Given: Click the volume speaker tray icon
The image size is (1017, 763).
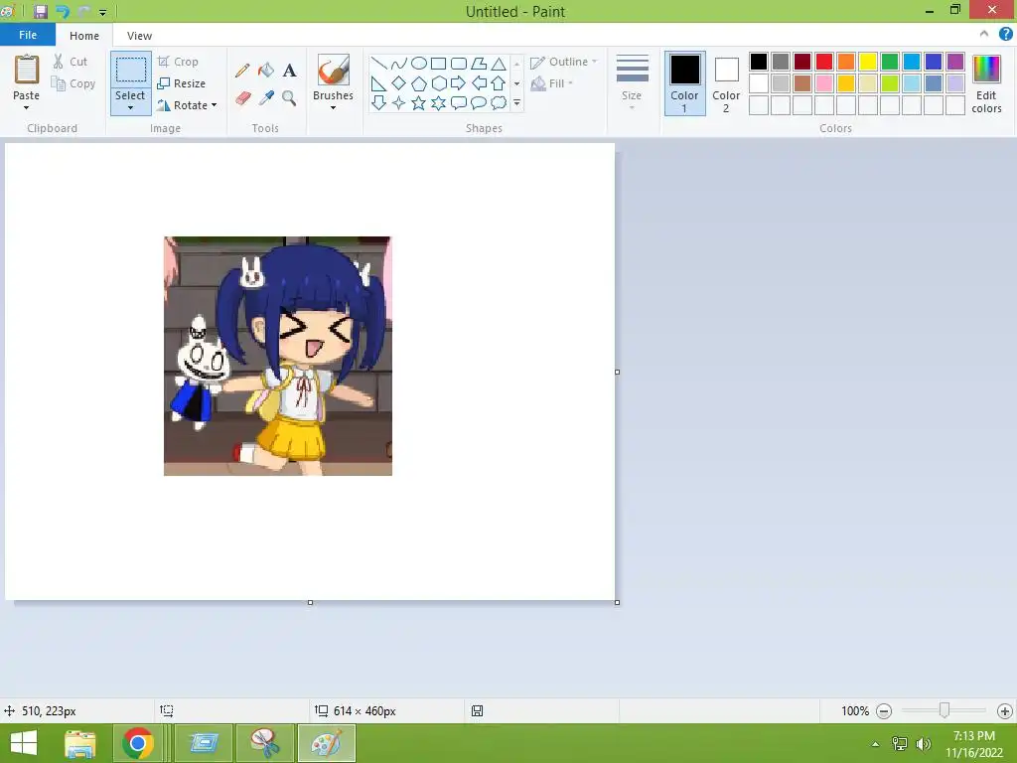Looking at the screenshot, I should tap(923, 743).
